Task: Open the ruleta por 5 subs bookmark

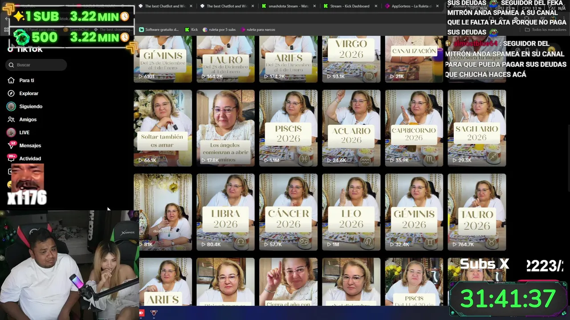Action: (x=219, y=30)
